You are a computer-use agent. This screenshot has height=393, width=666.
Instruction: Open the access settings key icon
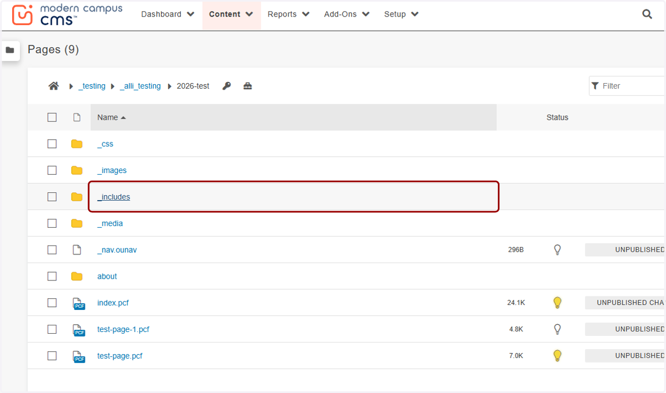pyautogui.click(x=226, y=86)
